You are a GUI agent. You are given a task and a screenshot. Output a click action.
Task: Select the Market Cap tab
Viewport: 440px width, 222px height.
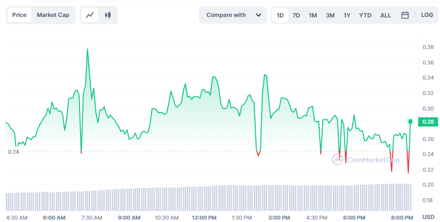[53, 15]
